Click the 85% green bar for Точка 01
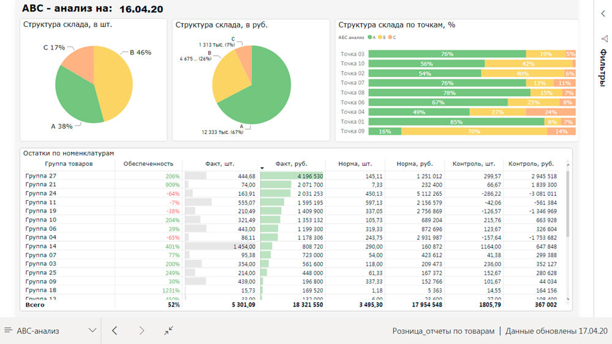Image resolution: width=612 pixels, height=344 pixels. pos(456,122)
